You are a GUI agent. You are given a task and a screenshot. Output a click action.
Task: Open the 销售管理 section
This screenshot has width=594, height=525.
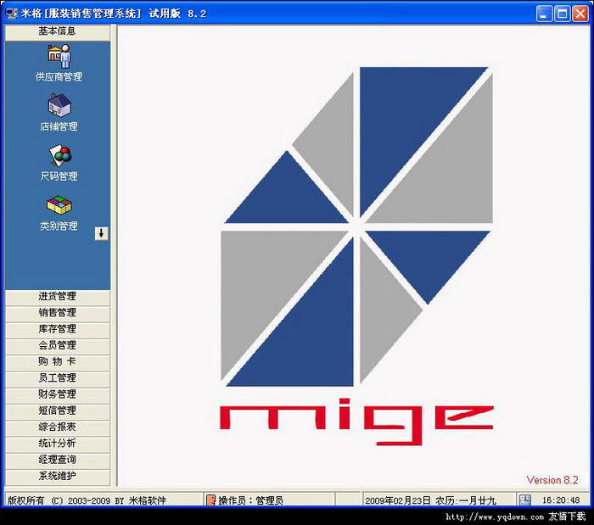click(58, 314)
